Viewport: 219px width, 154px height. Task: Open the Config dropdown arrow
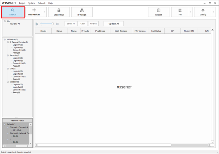[213, 12]
